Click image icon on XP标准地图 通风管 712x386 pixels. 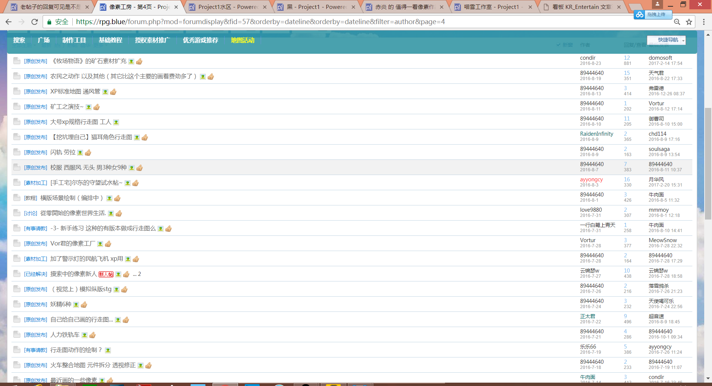[105, 92]
